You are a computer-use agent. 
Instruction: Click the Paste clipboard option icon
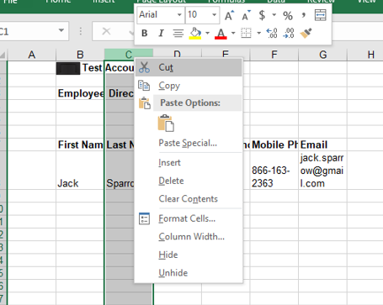coord(166,123)
